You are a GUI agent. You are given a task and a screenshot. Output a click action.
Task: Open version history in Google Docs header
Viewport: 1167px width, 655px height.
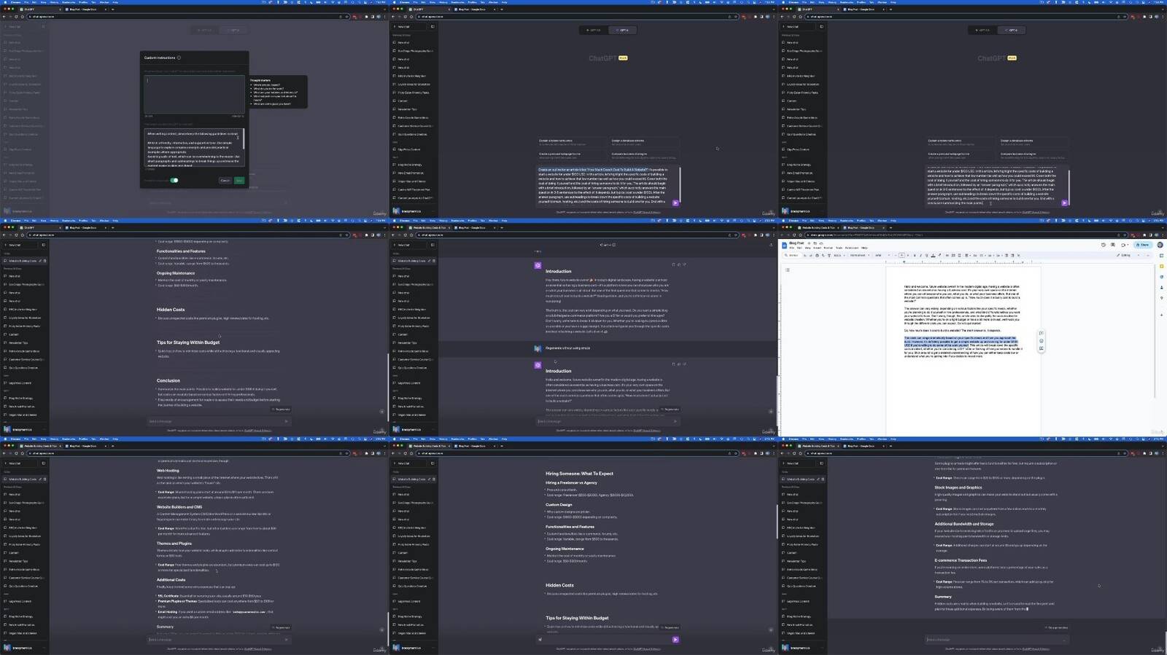tap(1103, 245)
